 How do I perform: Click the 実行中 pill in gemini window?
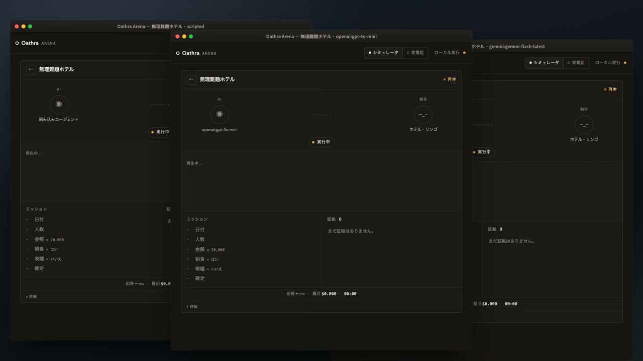(x=483, y=152)
